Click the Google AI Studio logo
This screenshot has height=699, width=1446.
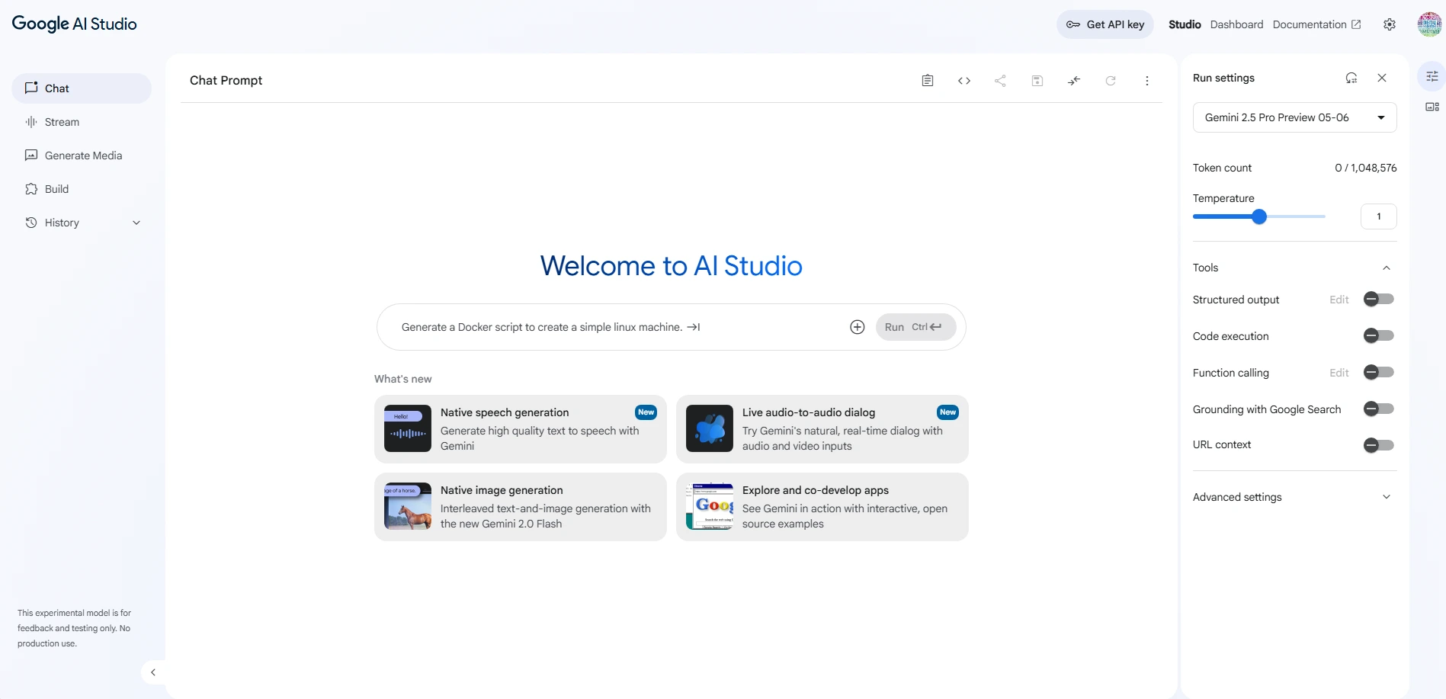point(75,24)
